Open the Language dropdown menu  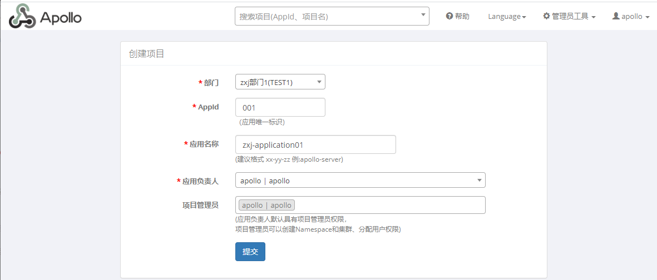(507, 16)
